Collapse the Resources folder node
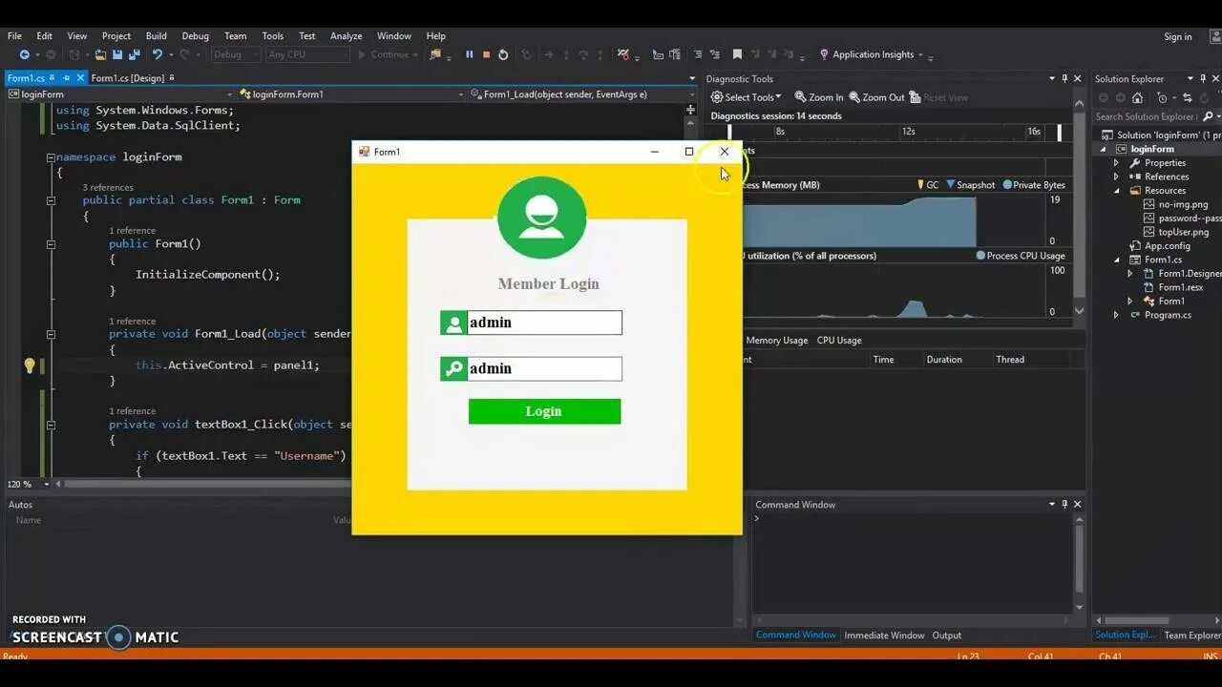Image resolution: width=1222 pixels, height=687 pixels. [x=1116, y=191]
